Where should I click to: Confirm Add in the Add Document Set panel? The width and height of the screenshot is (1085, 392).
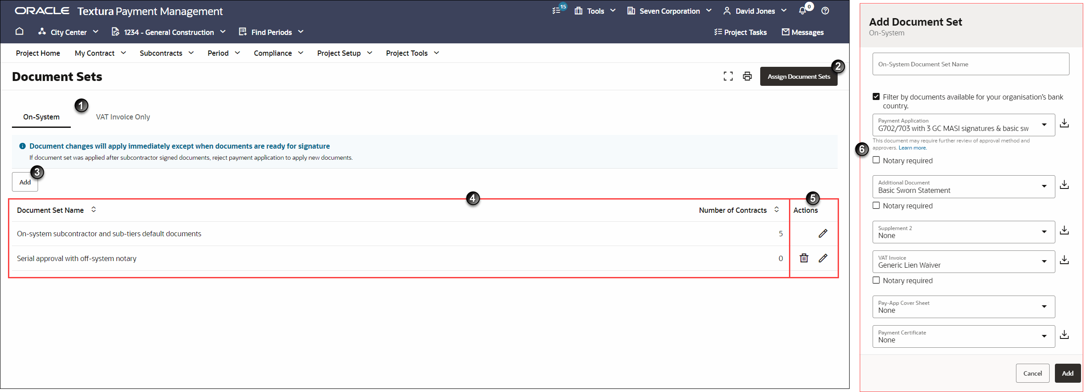(x=1068, y=373)
